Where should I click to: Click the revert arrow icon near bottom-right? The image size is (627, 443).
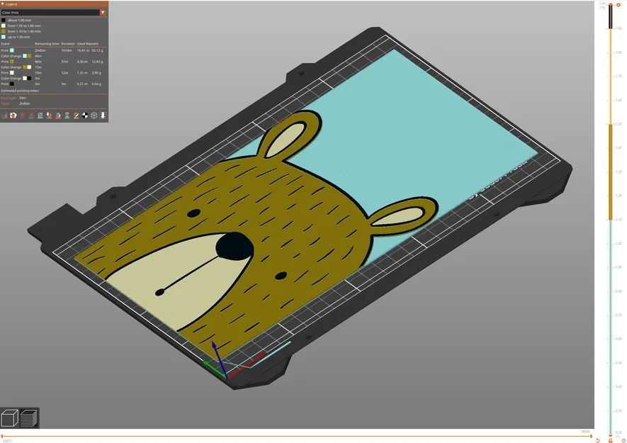598,440
